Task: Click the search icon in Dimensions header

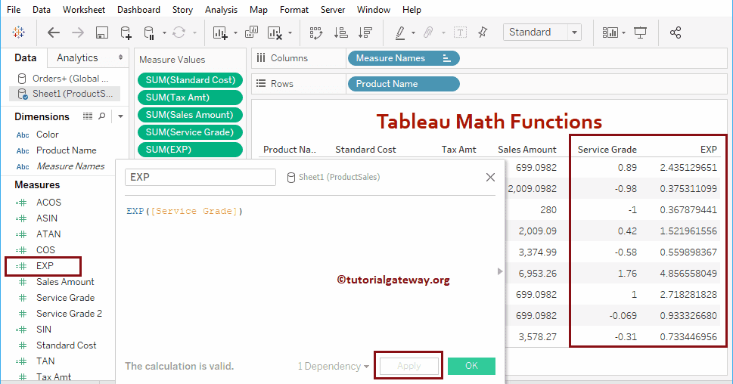Action: [102, 116]
